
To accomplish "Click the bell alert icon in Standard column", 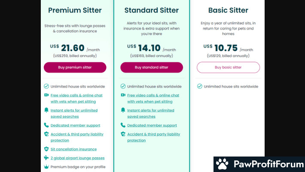I will point(123,110).
